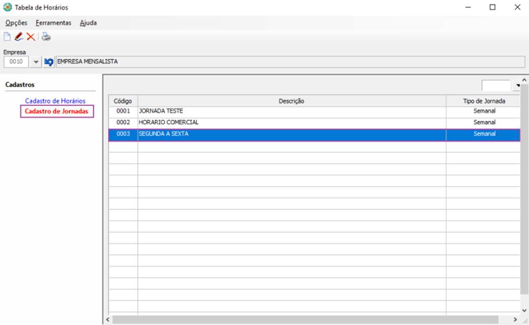Click the horizontal scrollbar right arrow
Screen dimensions: 529x325
(x=515, y=319)
